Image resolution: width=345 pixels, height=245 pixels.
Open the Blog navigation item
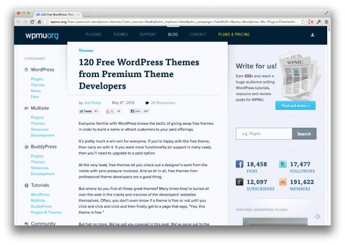173,35
